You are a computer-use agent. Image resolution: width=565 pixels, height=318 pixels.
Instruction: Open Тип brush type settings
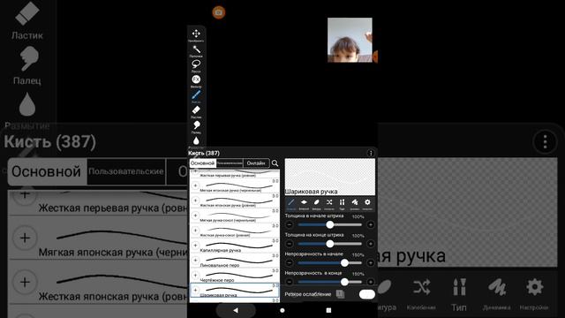tap(342, 204)
